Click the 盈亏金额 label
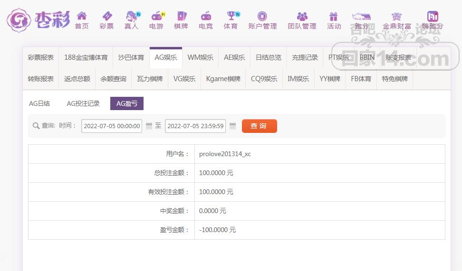Viewport: 462px width, 271px height. pyautogui.click(x=174, y=230)
